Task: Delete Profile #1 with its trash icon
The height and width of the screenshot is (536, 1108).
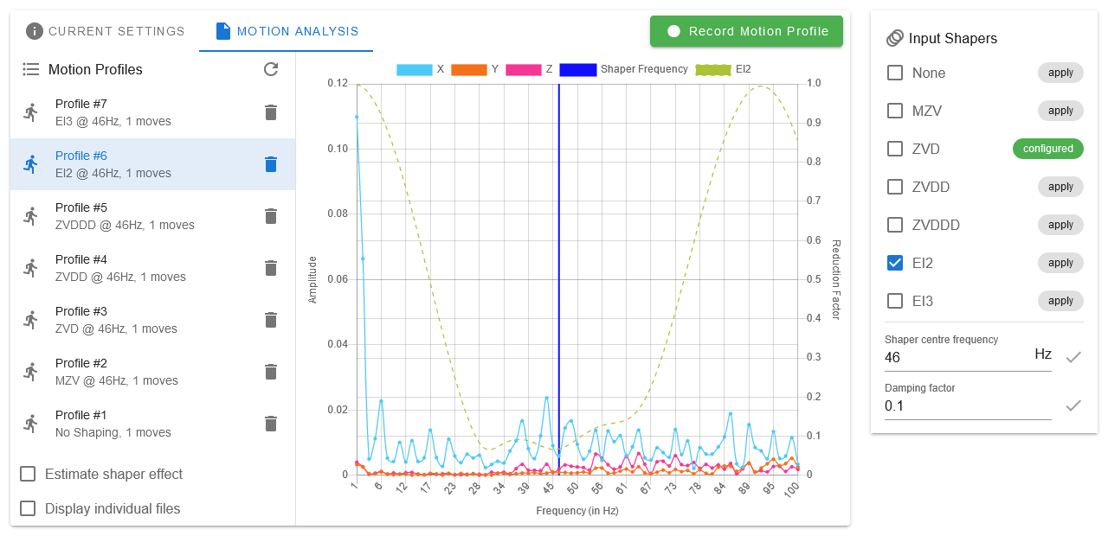Action: [x=271, y=424]
